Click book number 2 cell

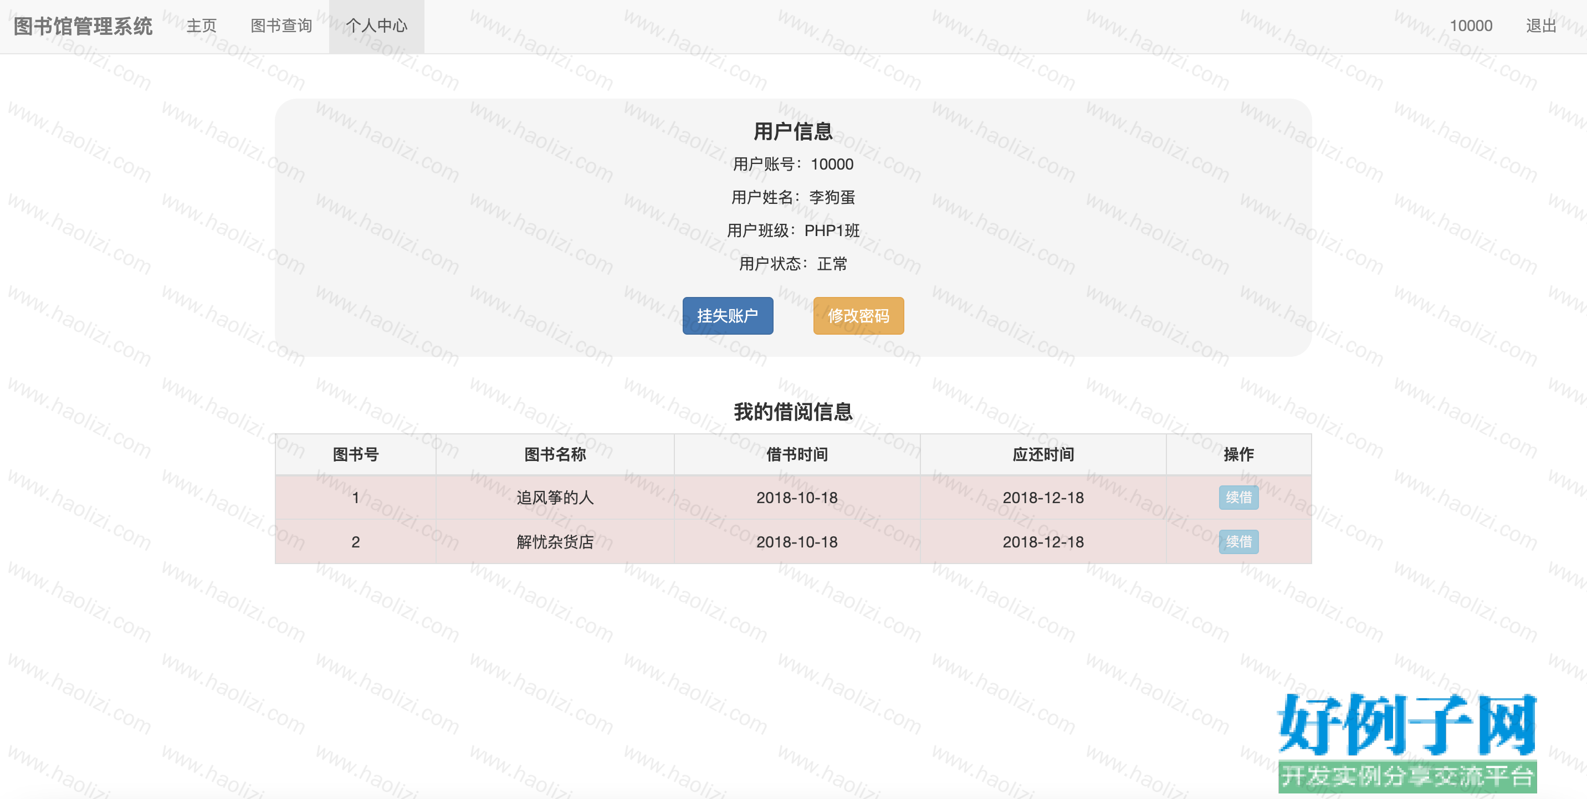tap(356, 542)
